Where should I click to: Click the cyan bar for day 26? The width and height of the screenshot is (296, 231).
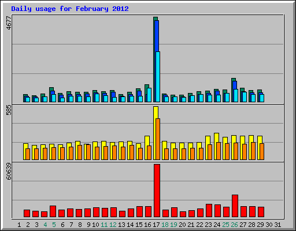click(236, 95)
